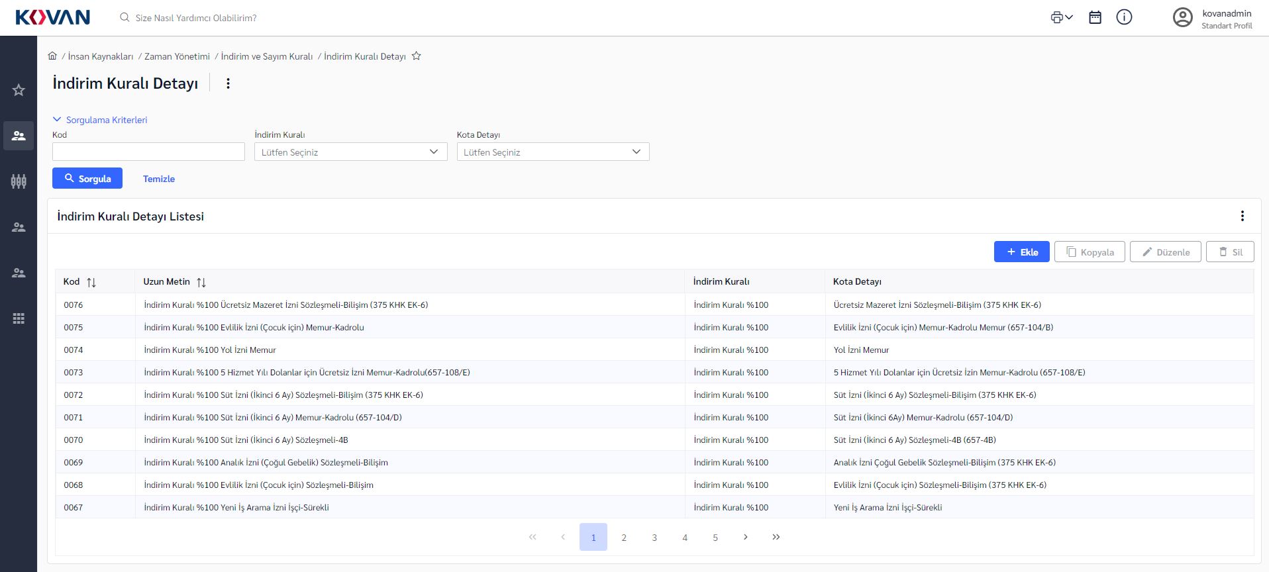Collapse the Sorgulama Kriterleri section

pos(100,120)
